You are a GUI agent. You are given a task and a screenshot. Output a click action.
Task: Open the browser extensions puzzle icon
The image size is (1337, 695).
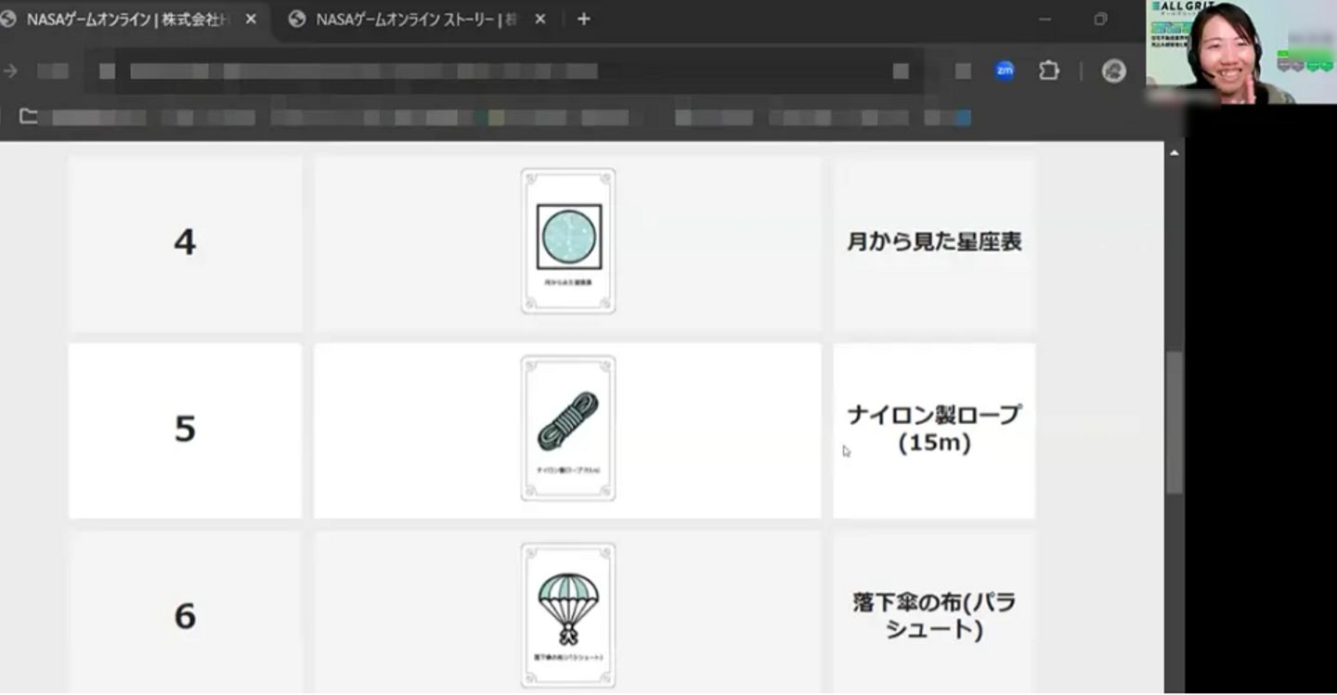(1049, 71)
